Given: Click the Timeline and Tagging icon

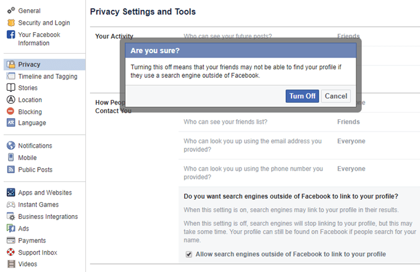Looking at the screenshot, I should click(10, 77).
